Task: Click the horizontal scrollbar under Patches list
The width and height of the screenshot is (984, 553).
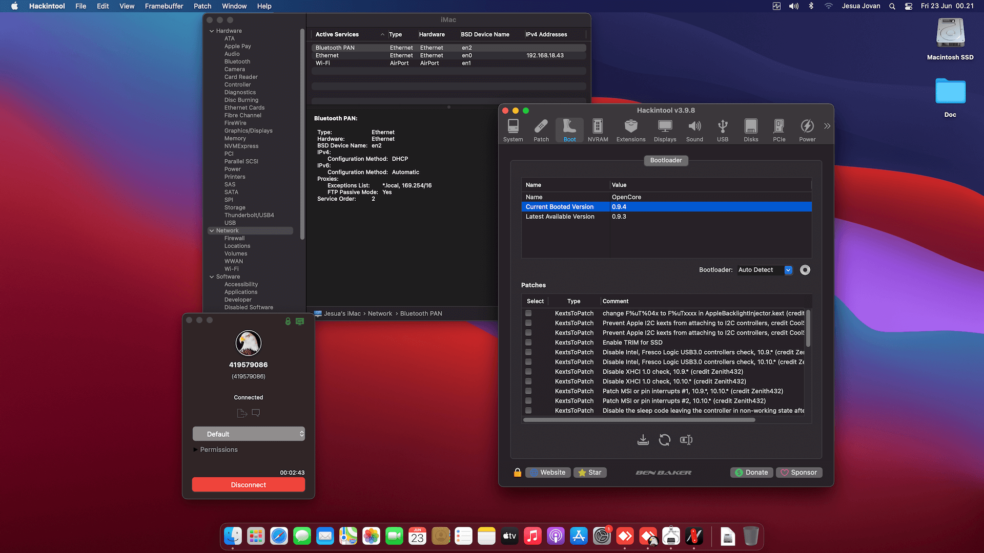Action: 639,420
